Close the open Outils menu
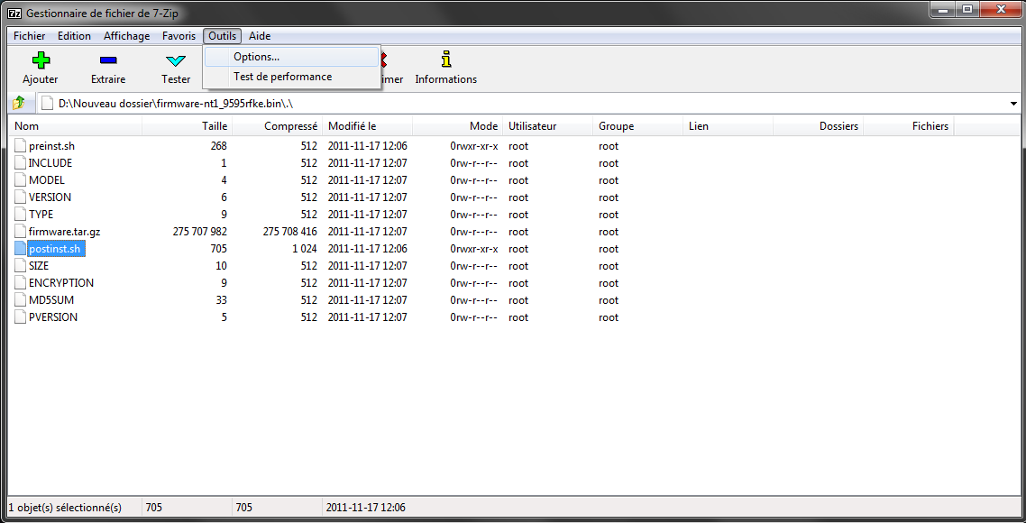Image resolution: width=1026 pixels, height=523 pixels. [222, 36]
